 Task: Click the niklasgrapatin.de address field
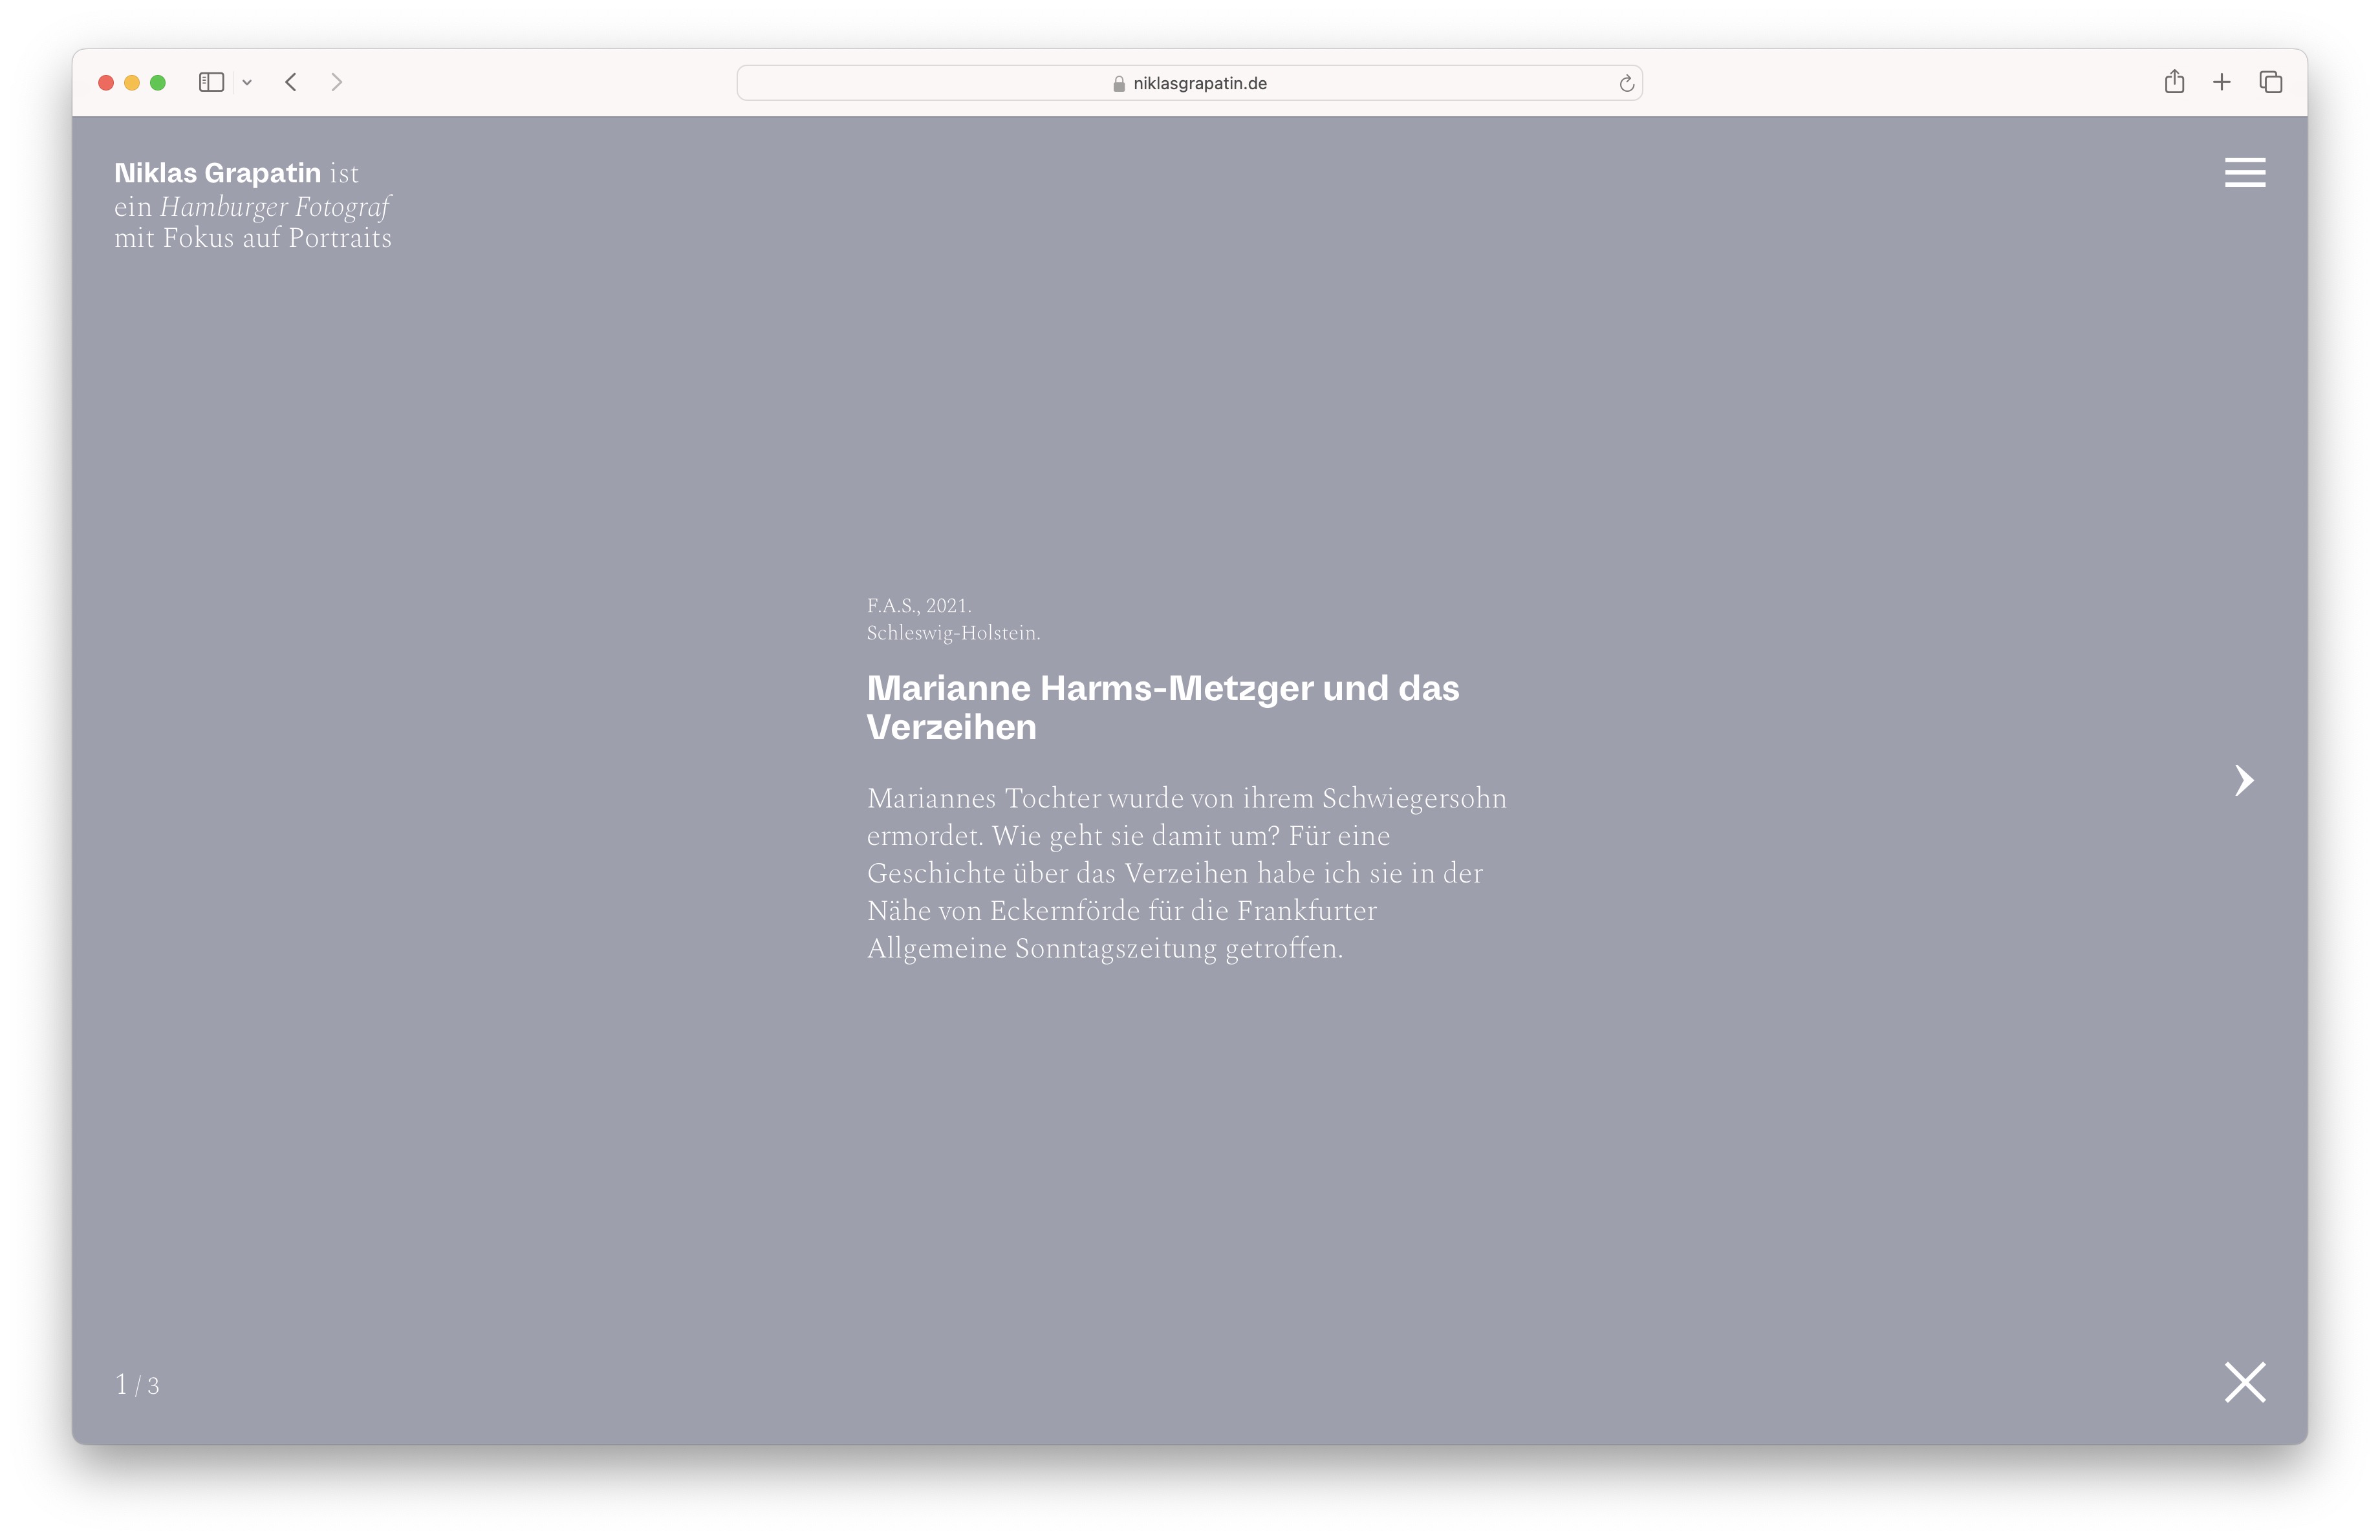pyautogui.click(x=1199, y=83)
